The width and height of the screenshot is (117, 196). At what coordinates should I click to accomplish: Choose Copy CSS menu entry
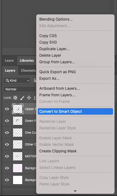click(x=48, y=36)
